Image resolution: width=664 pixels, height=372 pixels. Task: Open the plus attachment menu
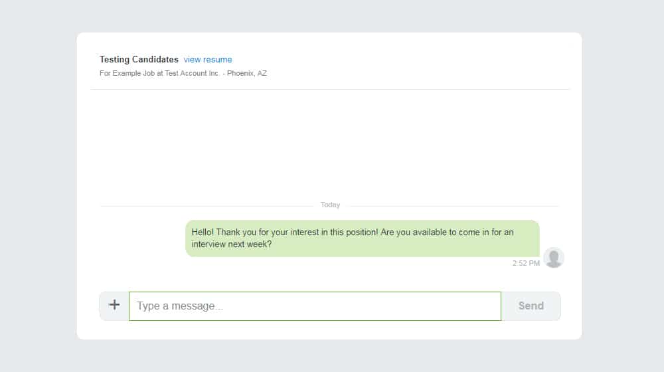pos(114,306)
